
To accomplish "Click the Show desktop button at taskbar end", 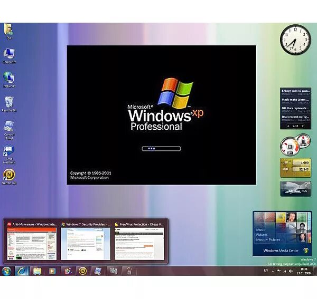I will [314, 271].
